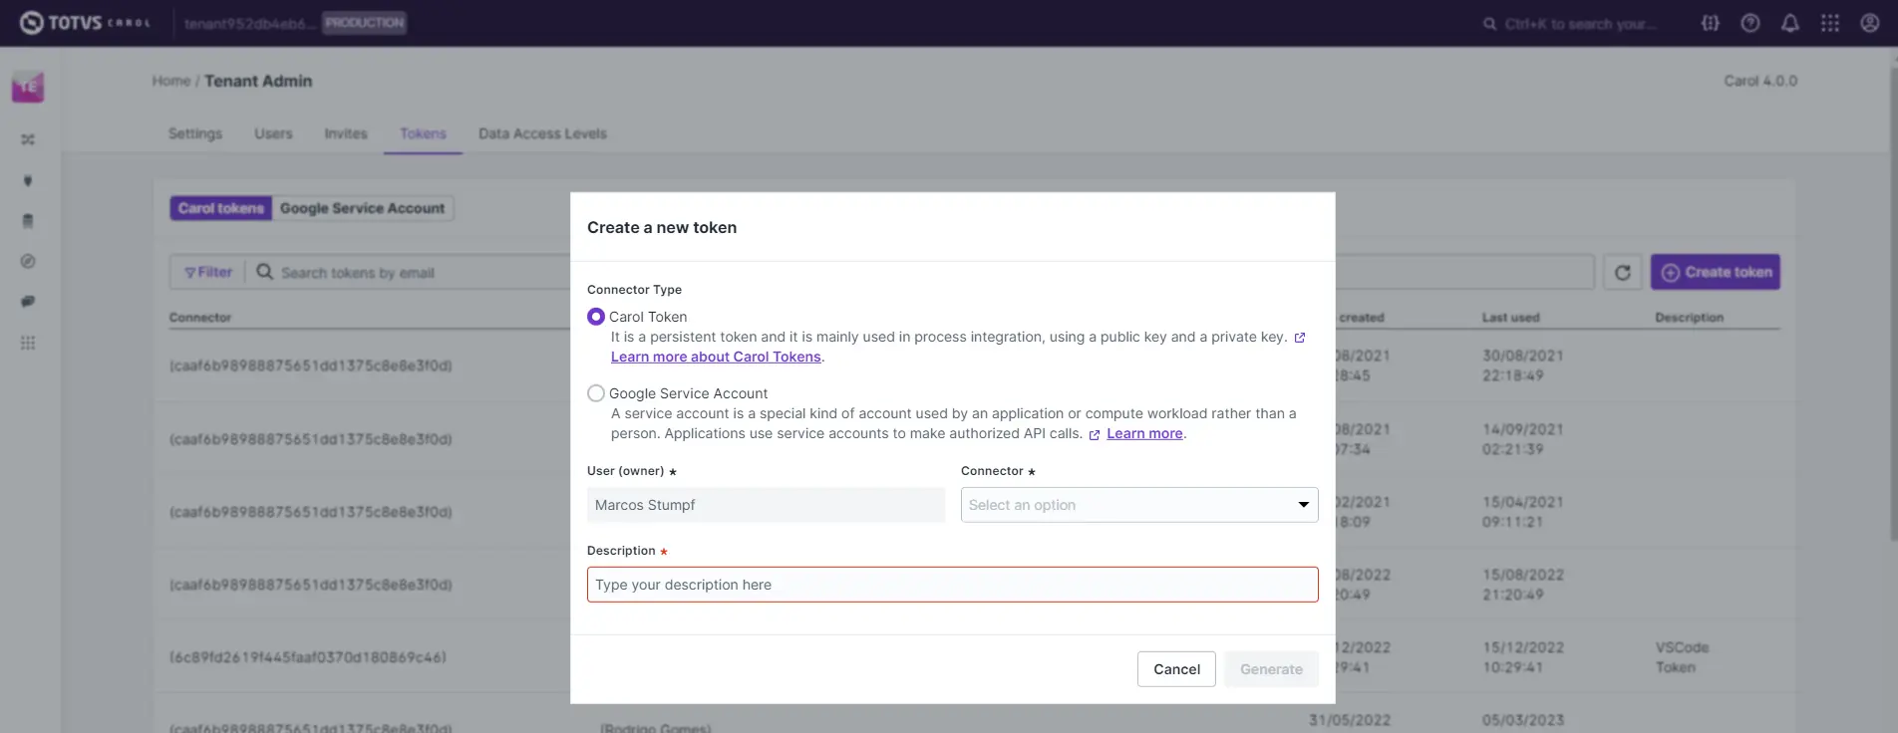Viewport: 1898px width, 733px height.
Task: Click the TOTVS Carol logo
Action: [85, 23]
